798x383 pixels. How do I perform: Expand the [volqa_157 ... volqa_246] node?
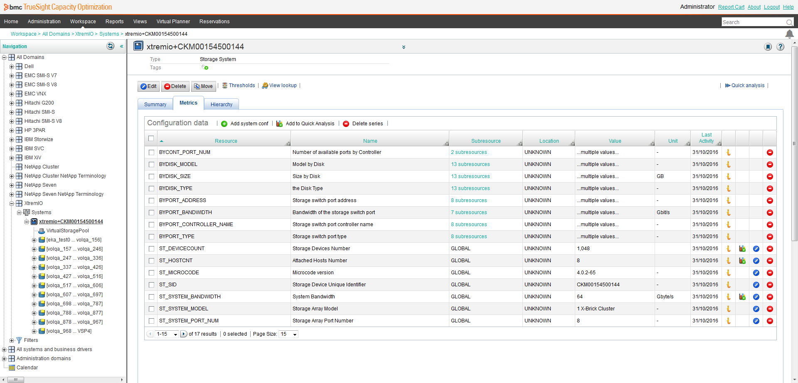34,249
